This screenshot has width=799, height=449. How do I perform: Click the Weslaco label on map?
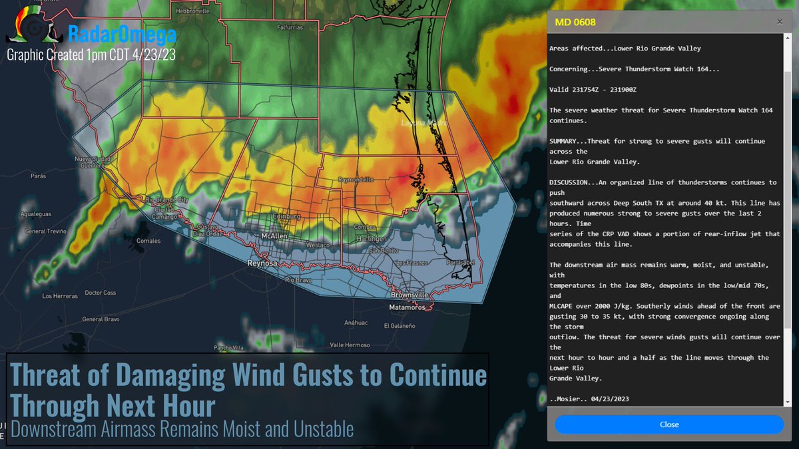coord(318,245)
